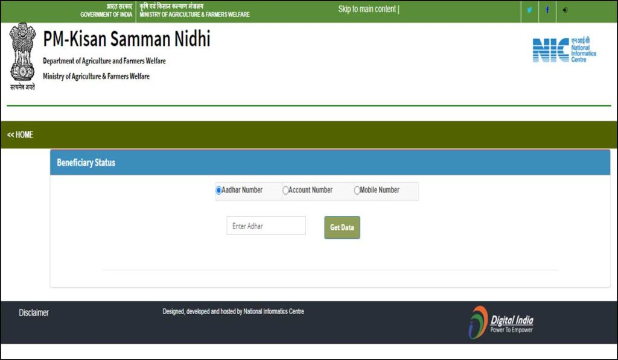Go back using the HOME link
Screen dimensions: 618x360
pyautogui.click(x=19, y=135)
